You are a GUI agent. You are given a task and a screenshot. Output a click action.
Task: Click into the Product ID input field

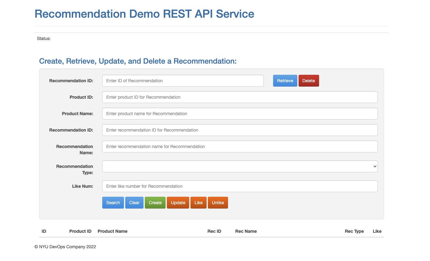(240, 97)
